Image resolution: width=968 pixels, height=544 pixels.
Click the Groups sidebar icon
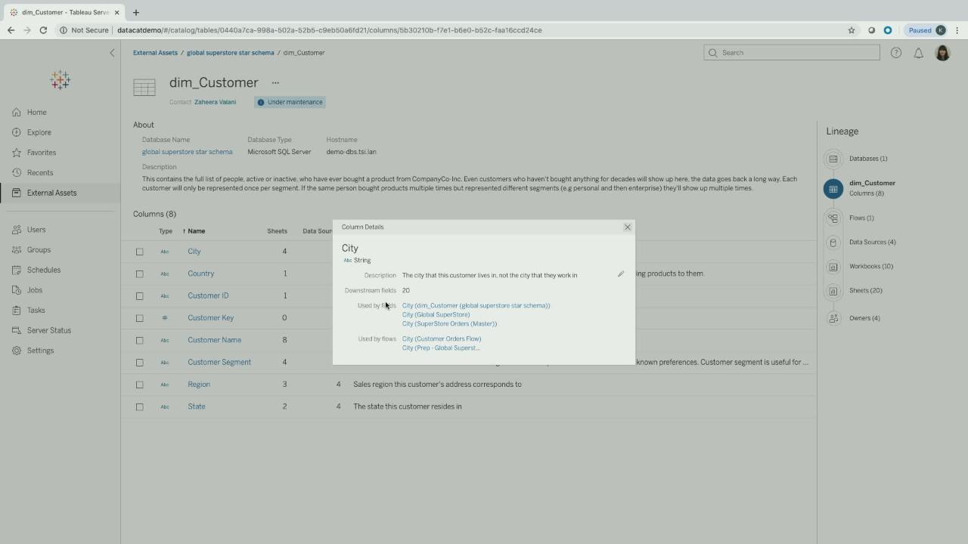tap(17, 250)
